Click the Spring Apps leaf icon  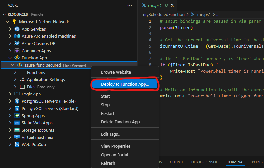point(17,115)
